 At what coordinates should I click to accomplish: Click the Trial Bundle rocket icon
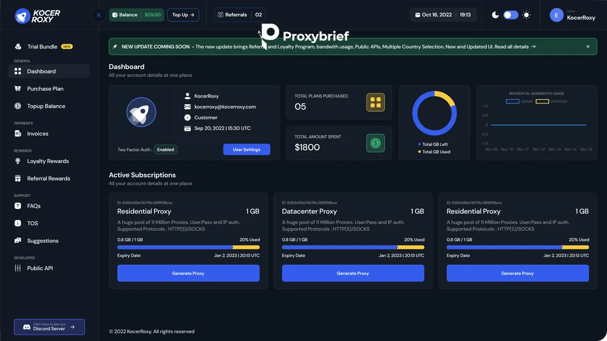18,47
